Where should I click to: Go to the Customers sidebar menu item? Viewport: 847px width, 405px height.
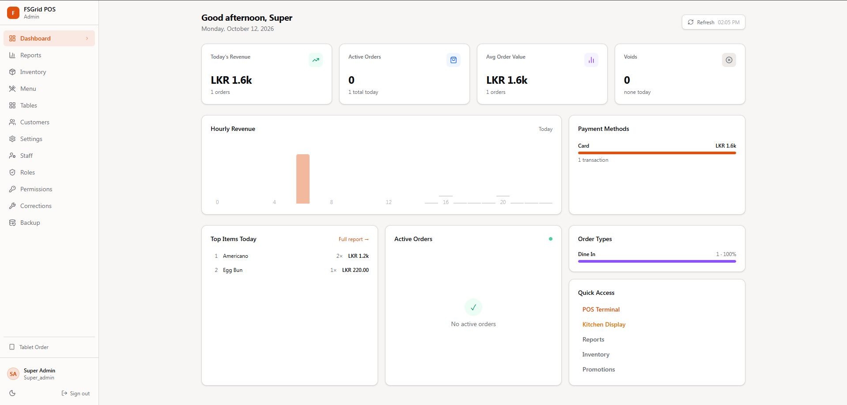(x=49, y=122)
